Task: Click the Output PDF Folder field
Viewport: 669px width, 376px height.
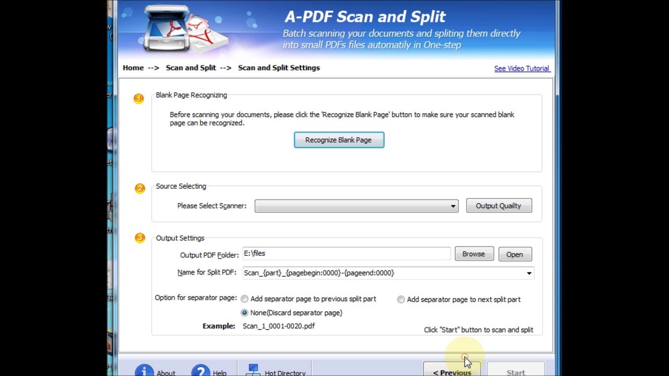Action: [x=346, y=254]
